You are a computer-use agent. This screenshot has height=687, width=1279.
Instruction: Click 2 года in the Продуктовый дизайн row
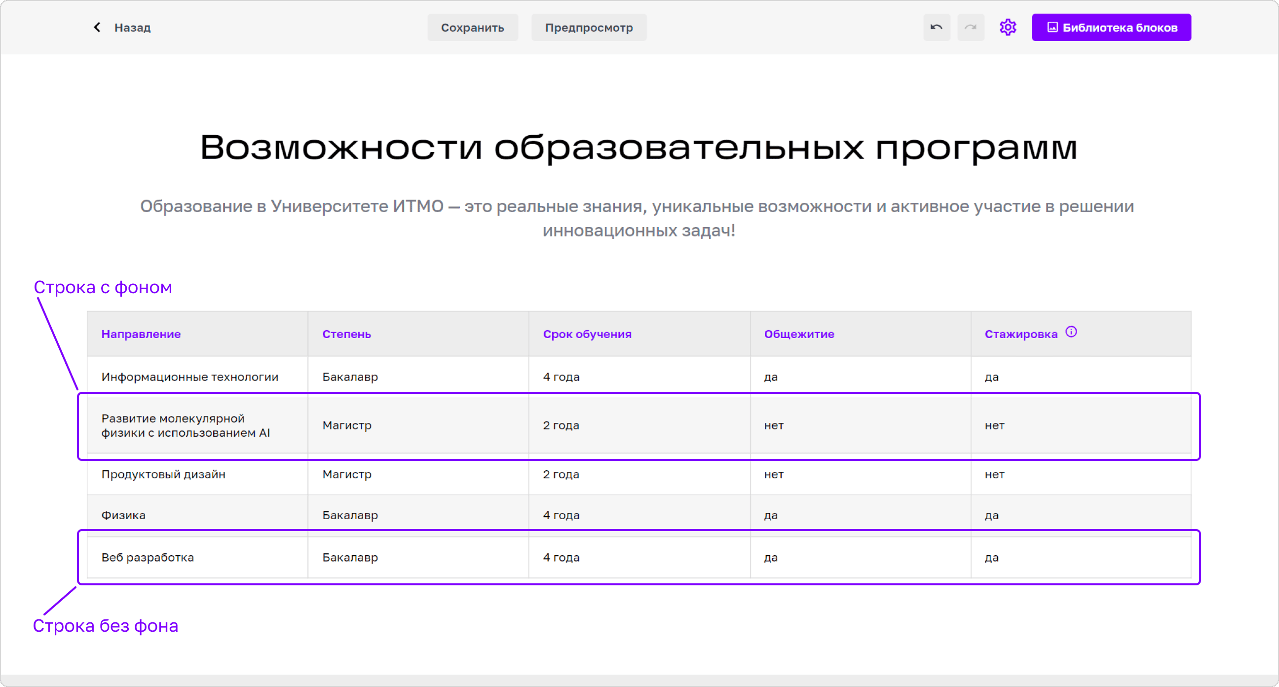click(561, 474)
